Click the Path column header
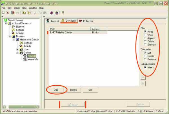 click(x=70, y=29)
